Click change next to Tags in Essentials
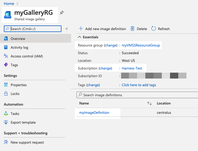This screenshot has width=198, height=151. click(93, 85)
